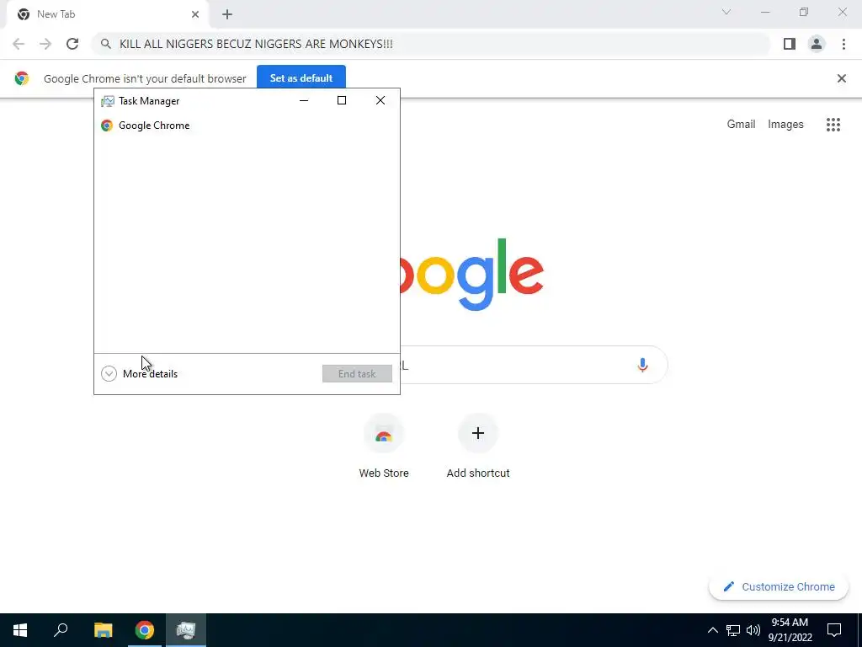Expand More details in Task Manager
The width and height of the screenshot is (862, 647).
139,373
